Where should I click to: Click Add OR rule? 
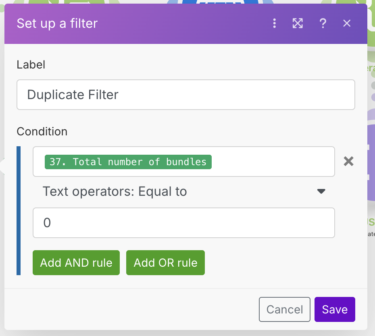click(165, 262)
